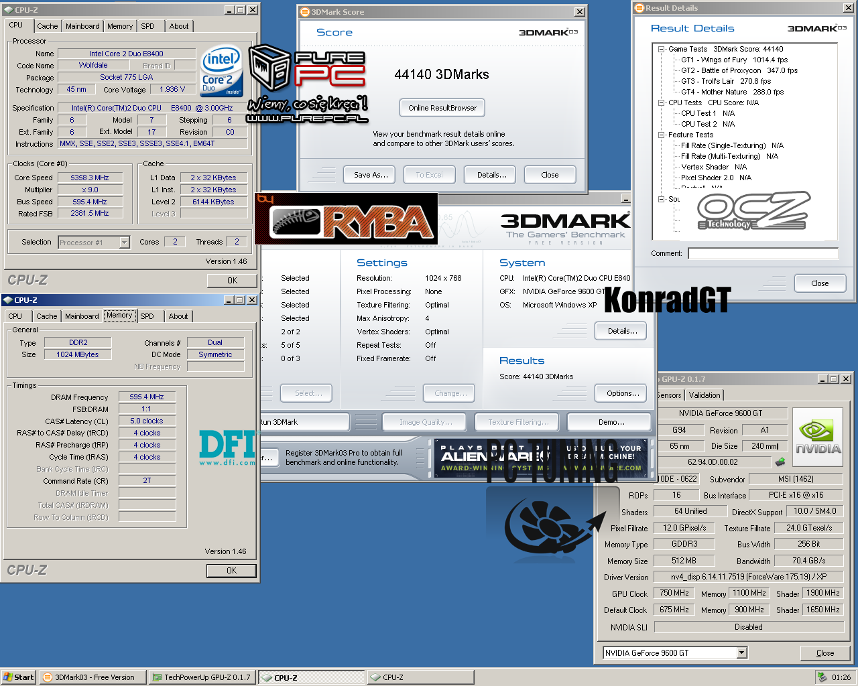The image size is (858, 686).
Task: Open the CPU tab in the CPU-Z Memory window
Action: coord(15,316)
